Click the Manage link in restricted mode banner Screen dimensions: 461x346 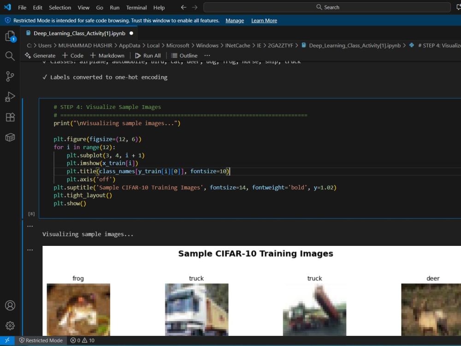235,21
